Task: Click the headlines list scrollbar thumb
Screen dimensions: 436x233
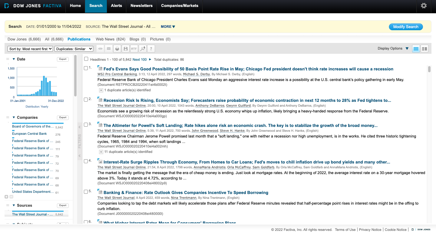Action: tap(429, 69)
